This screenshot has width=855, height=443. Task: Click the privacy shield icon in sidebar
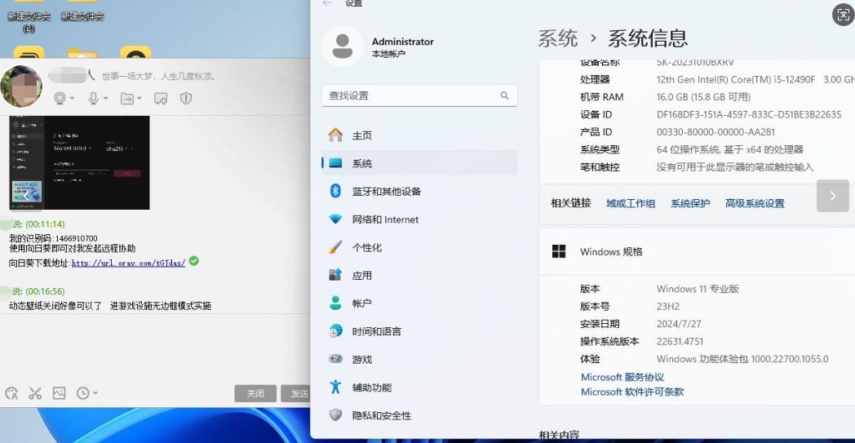335,415
